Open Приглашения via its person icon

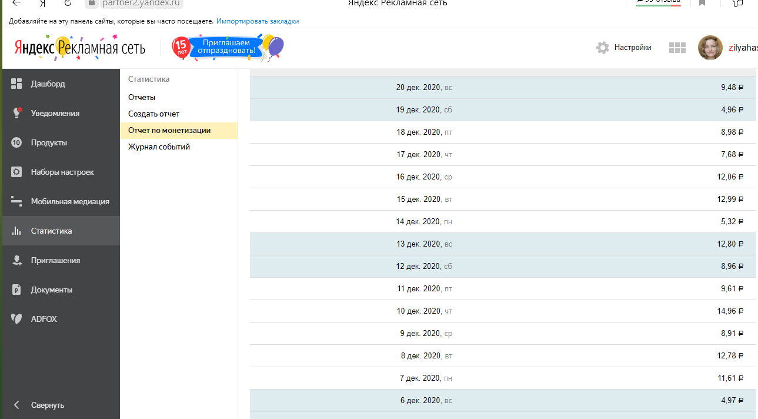tap(16, 260)
